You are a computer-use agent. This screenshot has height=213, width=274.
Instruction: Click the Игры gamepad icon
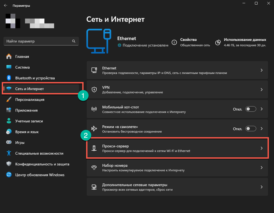coord(9,142)
